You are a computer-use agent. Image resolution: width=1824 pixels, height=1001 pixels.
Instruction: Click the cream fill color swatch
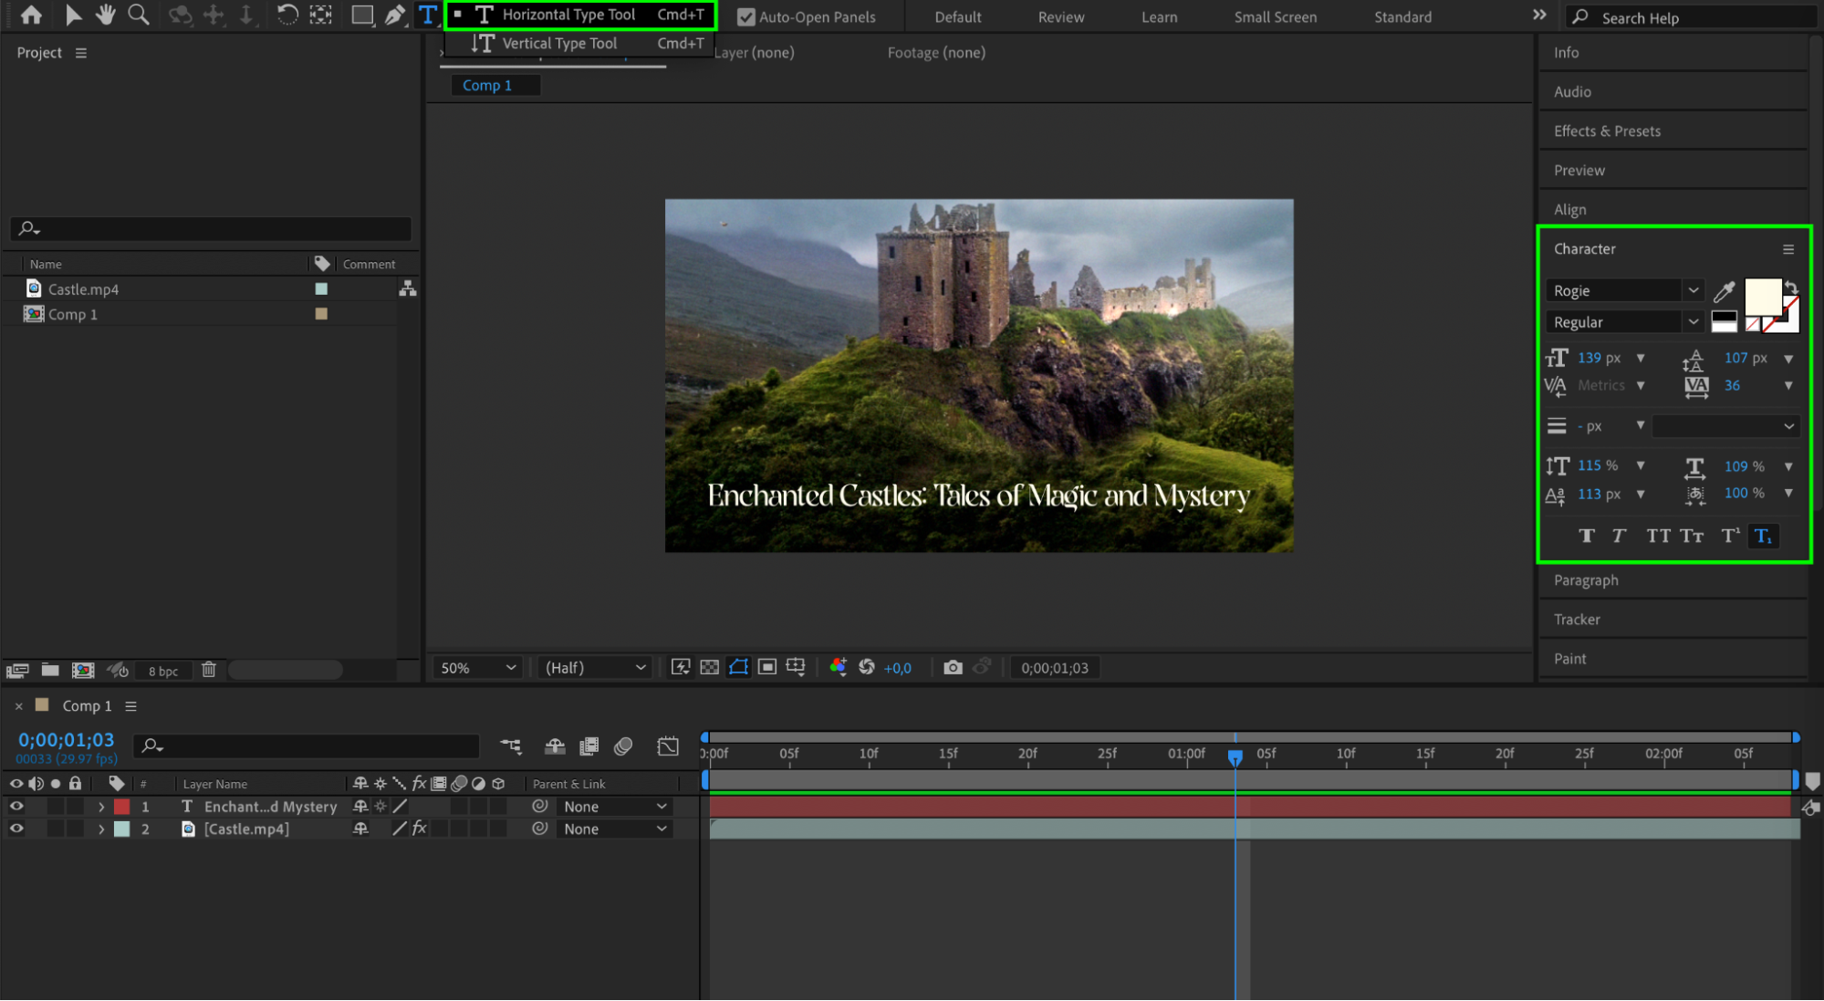click(1762, 297)
